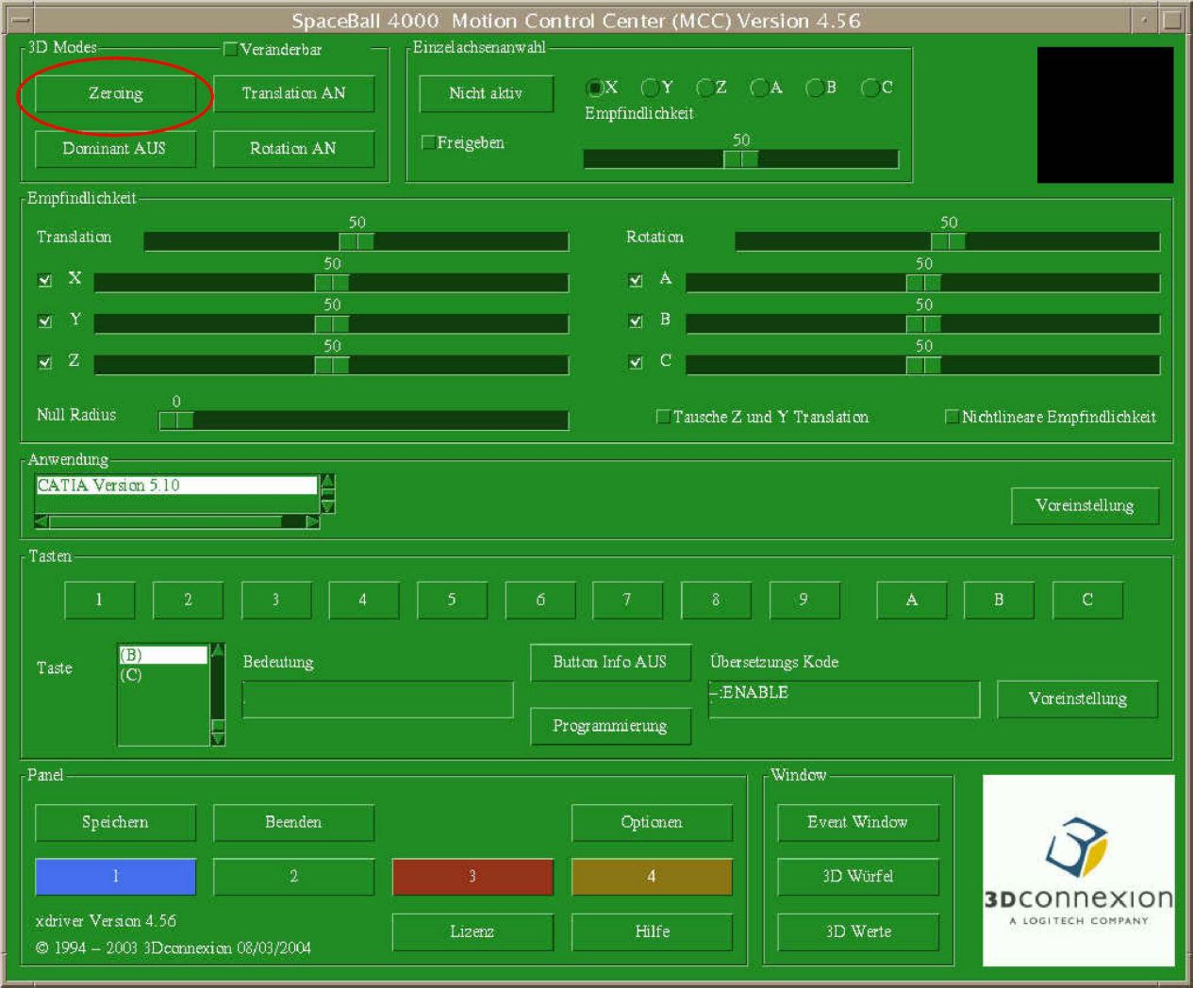Image resolution: width=1193 pixels, height=988 pixels.
Task: Click Tasten button 5
Action: (452, 600)
